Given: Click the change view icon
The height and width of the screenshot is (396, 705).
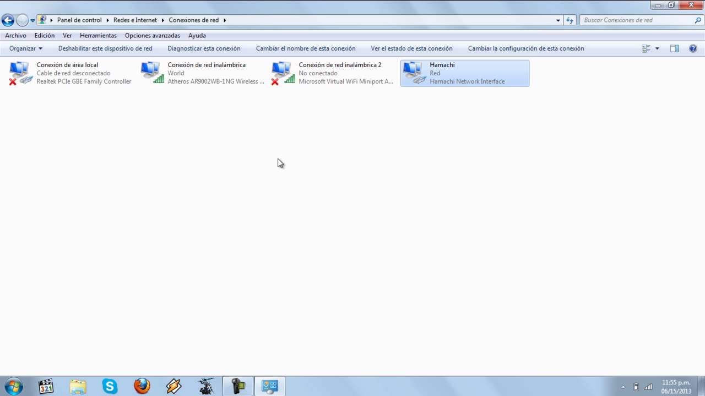Looking at the screenshot, I should [x=647, y=48].
